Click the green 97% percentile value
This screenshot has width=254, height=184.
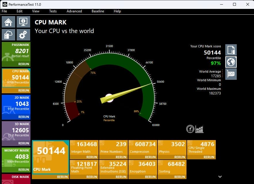[216, 63]
